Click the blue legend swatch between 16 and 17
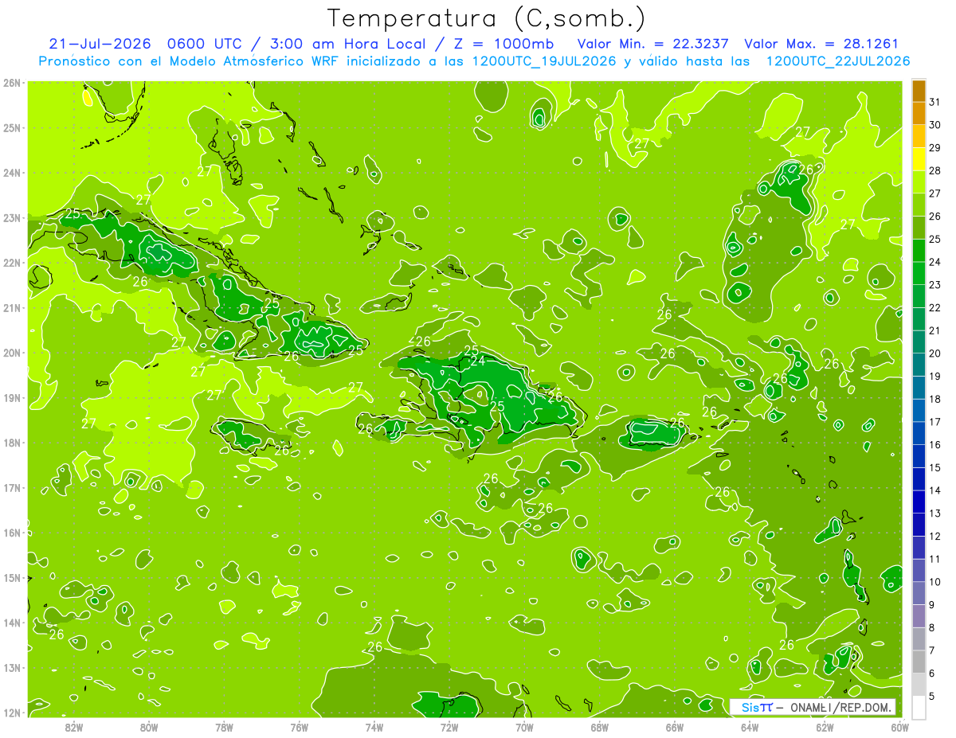This screenshot has width=956, height=738. pos(919,433)
